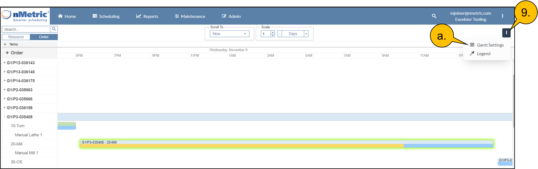This screenshot has width=538, height=169.
Task: Expand the Terms section
Action: coord(5,44)
